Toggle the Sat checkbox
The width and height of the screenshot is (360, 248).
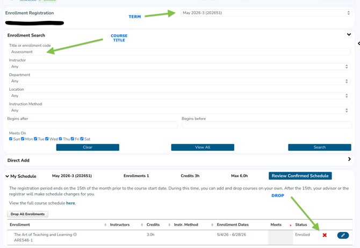82,139
